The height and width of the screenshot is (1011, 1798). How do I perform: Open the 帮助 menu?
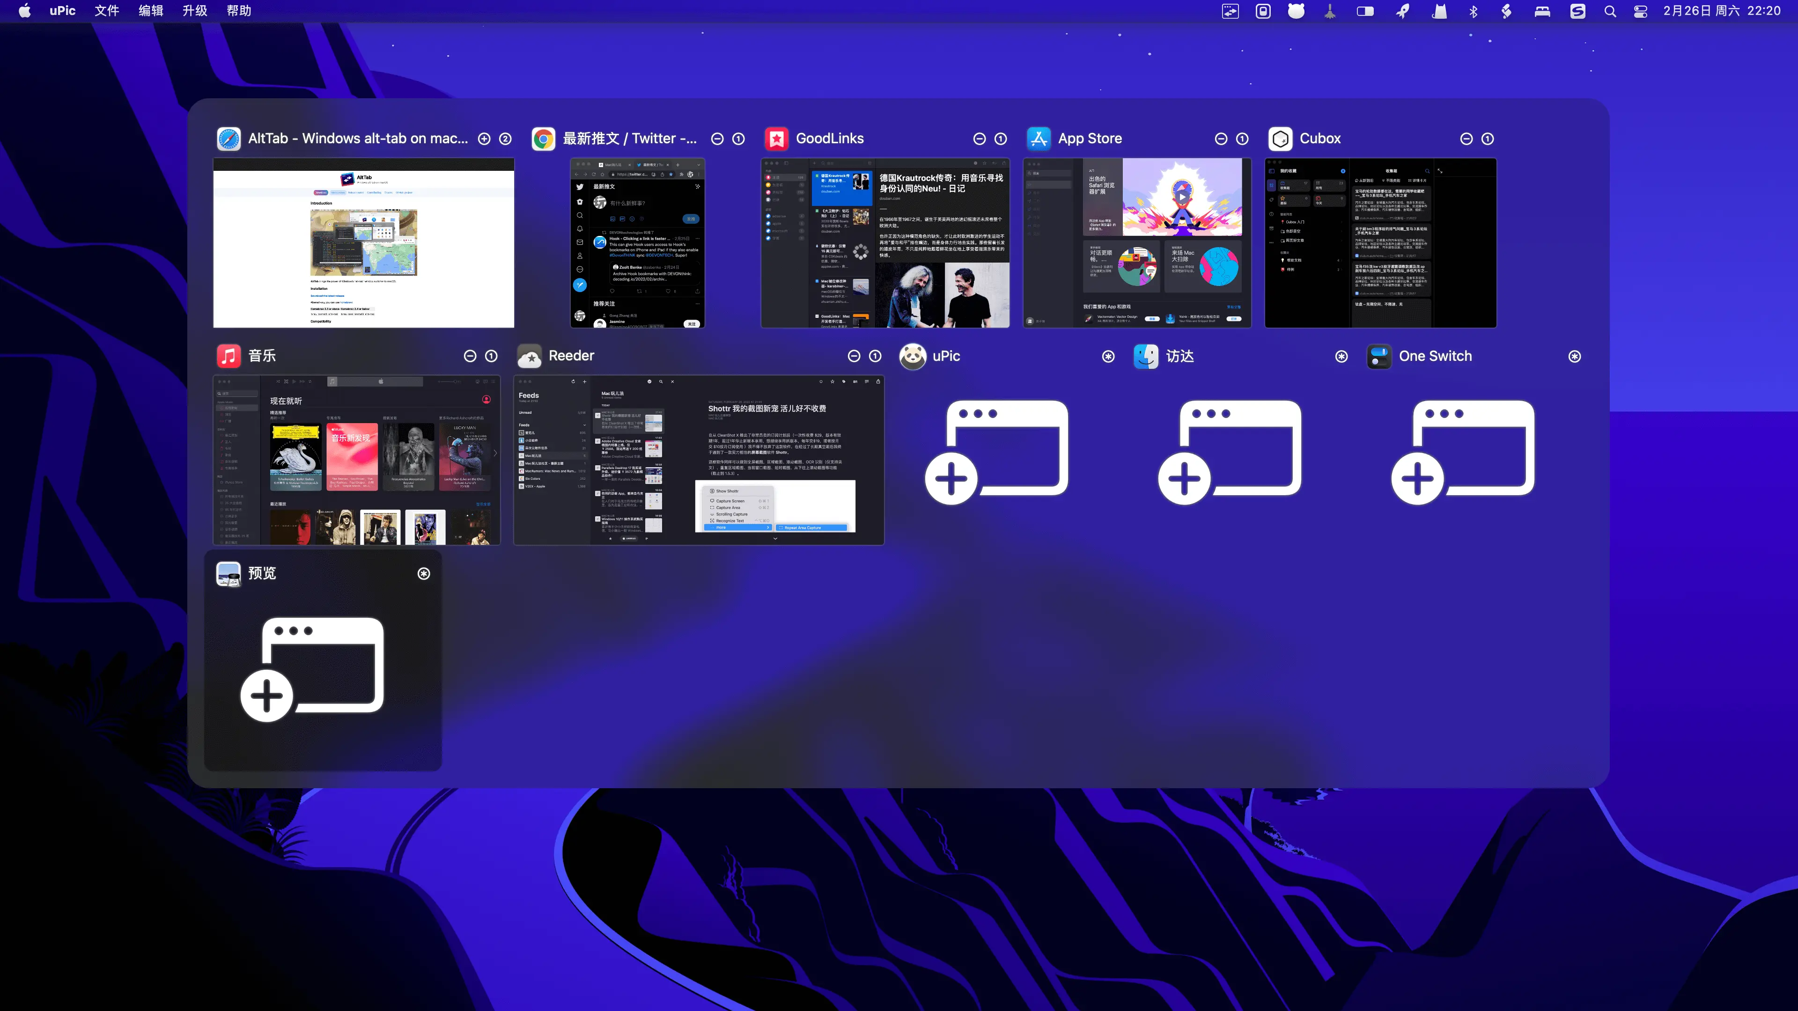[239, 10]
